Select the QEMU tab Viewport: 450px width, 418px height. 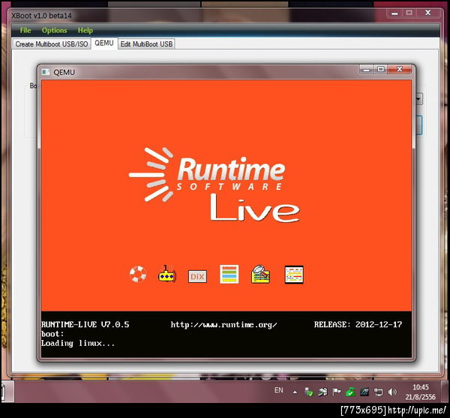104,44
